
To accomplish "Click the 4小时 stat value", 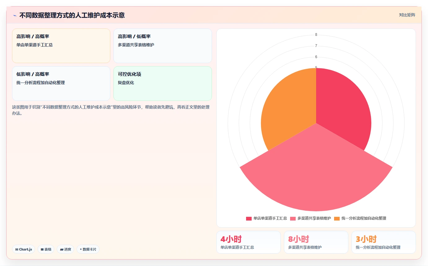I will pyautogui.click(x=231, y=239).
